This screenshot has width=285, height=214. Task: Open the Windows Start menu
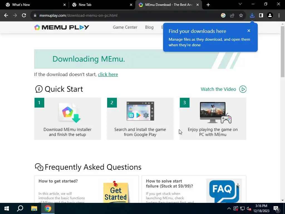click(7, 208)
